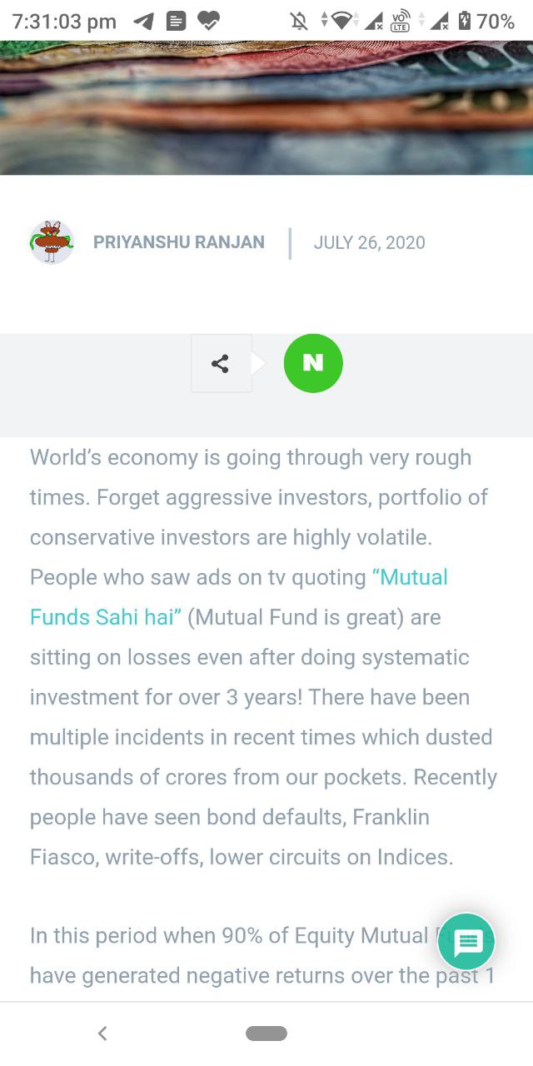Tap the article header image
Image resolution: width=533 pixels, height=1066 pixels.
[266, 108]
